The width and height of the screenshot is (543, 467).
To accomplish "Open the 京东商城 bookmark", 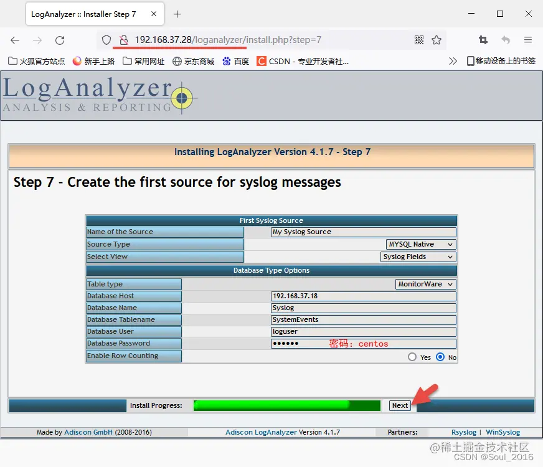I will coord(193,61).
